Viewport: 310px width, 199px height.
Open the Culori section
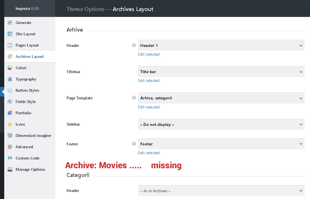[x=30, y=68]
